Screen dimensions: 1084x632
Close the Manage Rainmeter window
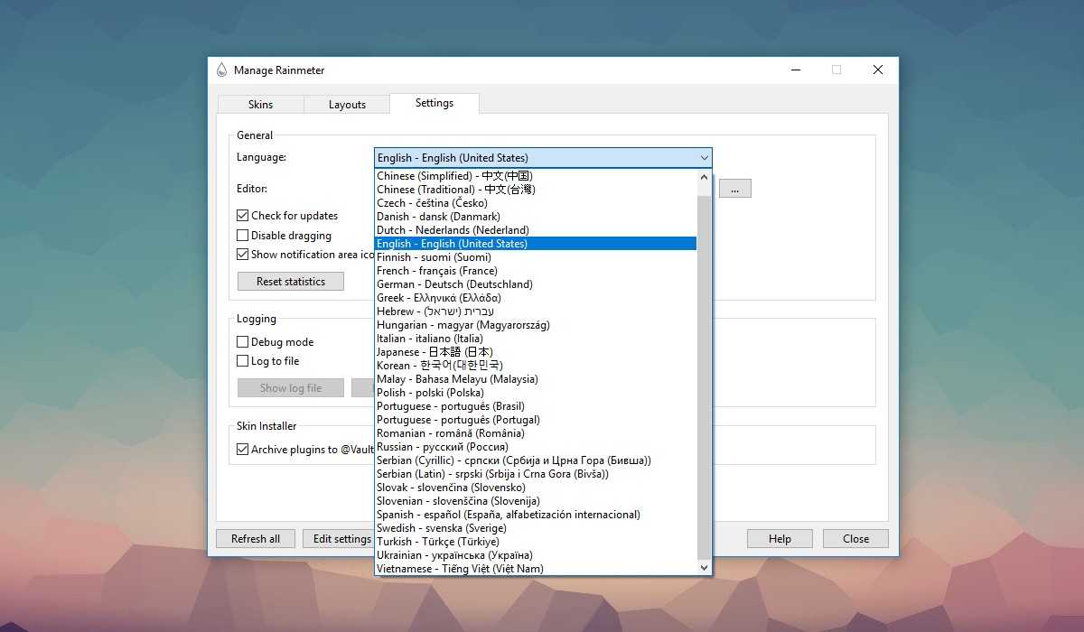click(x=877, y=70)
